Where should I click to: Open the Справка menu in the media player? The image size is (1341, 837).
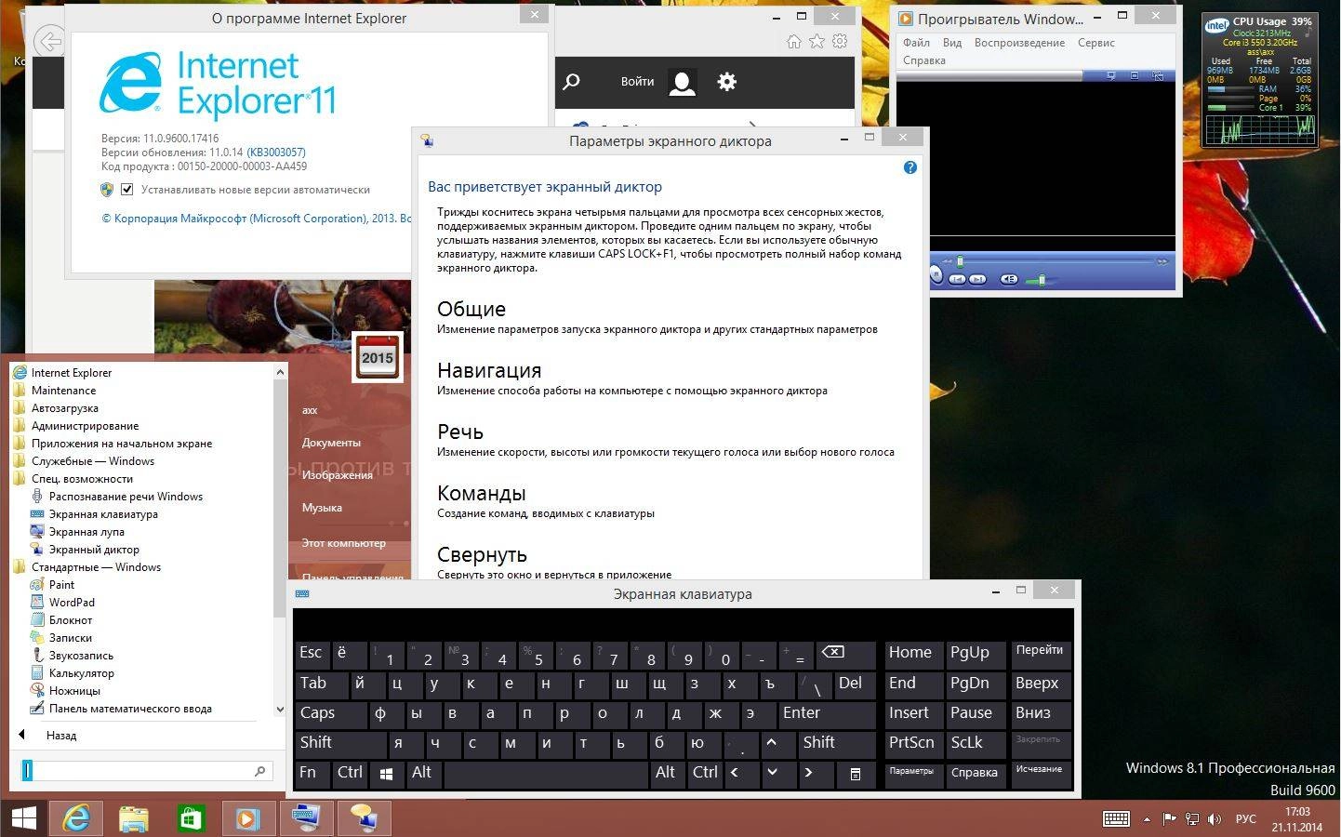[924, 60]
